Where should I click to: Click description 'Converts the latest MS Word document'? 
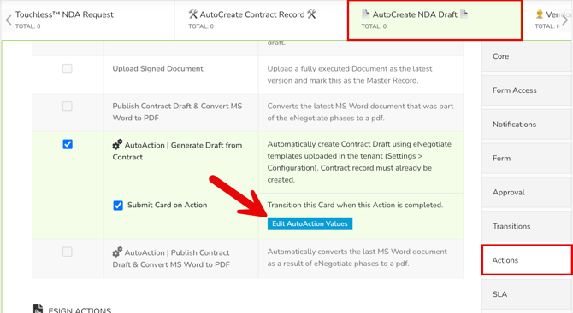point(360,112)
